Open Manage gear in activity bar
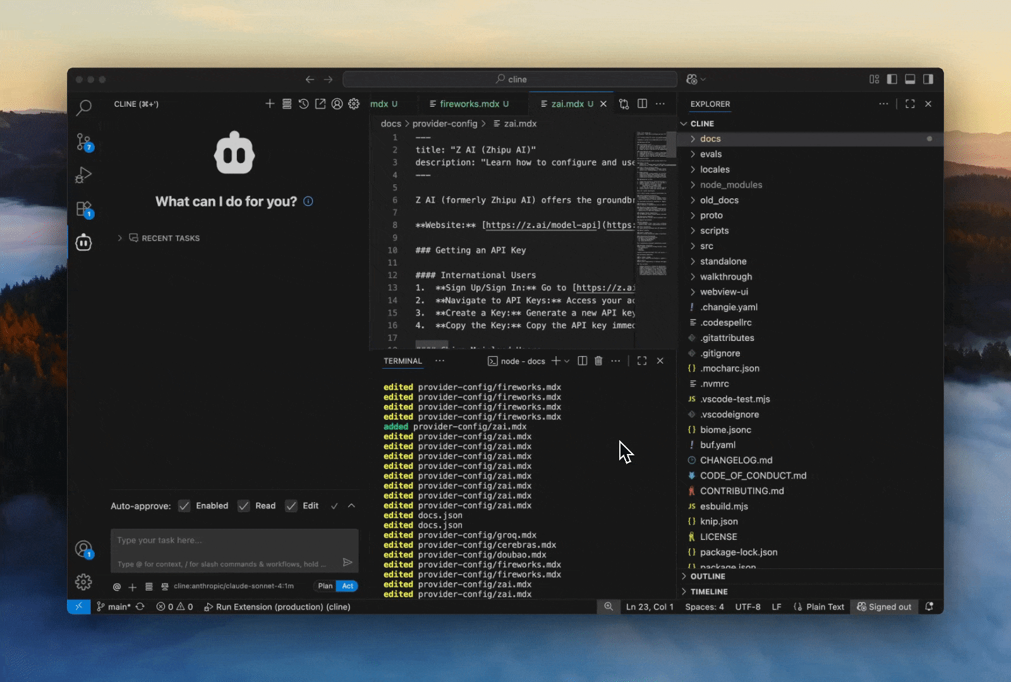 (83, 582)
